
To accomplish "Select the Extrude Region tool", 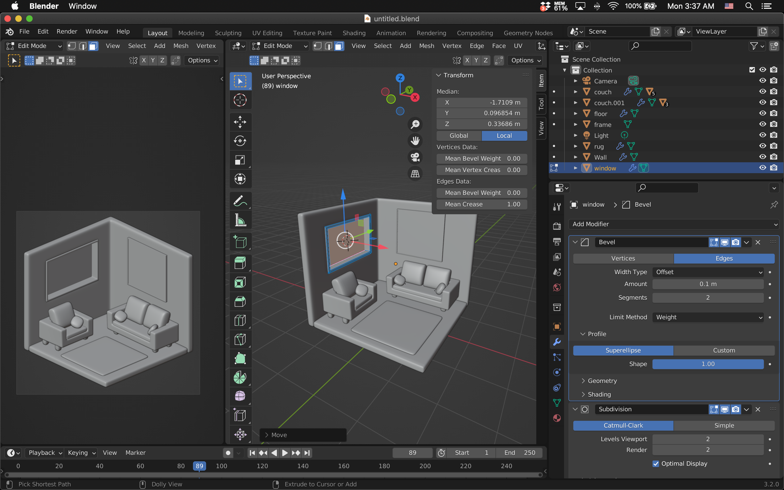I will 240,263.
